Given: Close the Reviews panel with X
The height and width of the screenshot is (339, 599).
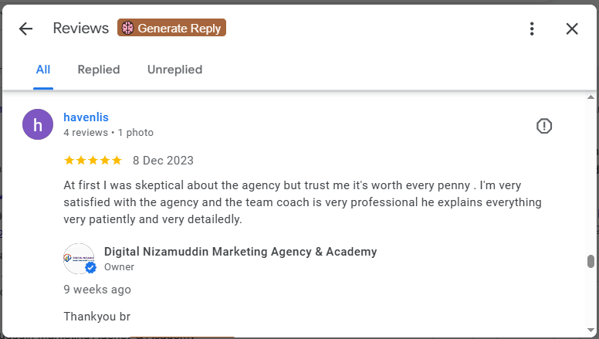Looking at the screenshot, I should (572, 29).
